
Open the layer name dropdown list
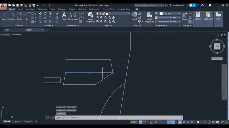coord(129,14)
